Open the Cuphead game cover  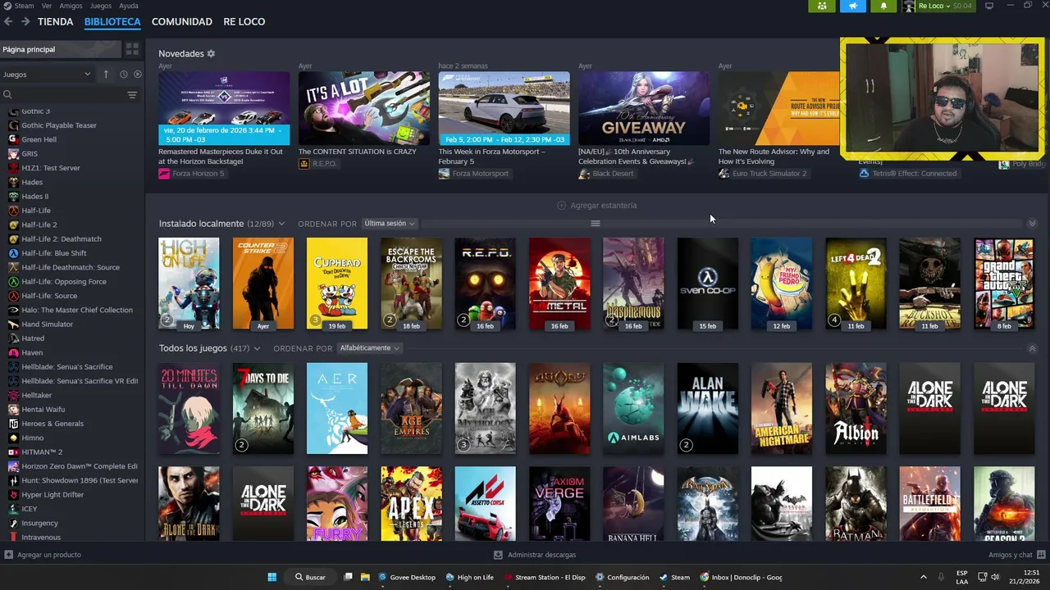point(337,284)
